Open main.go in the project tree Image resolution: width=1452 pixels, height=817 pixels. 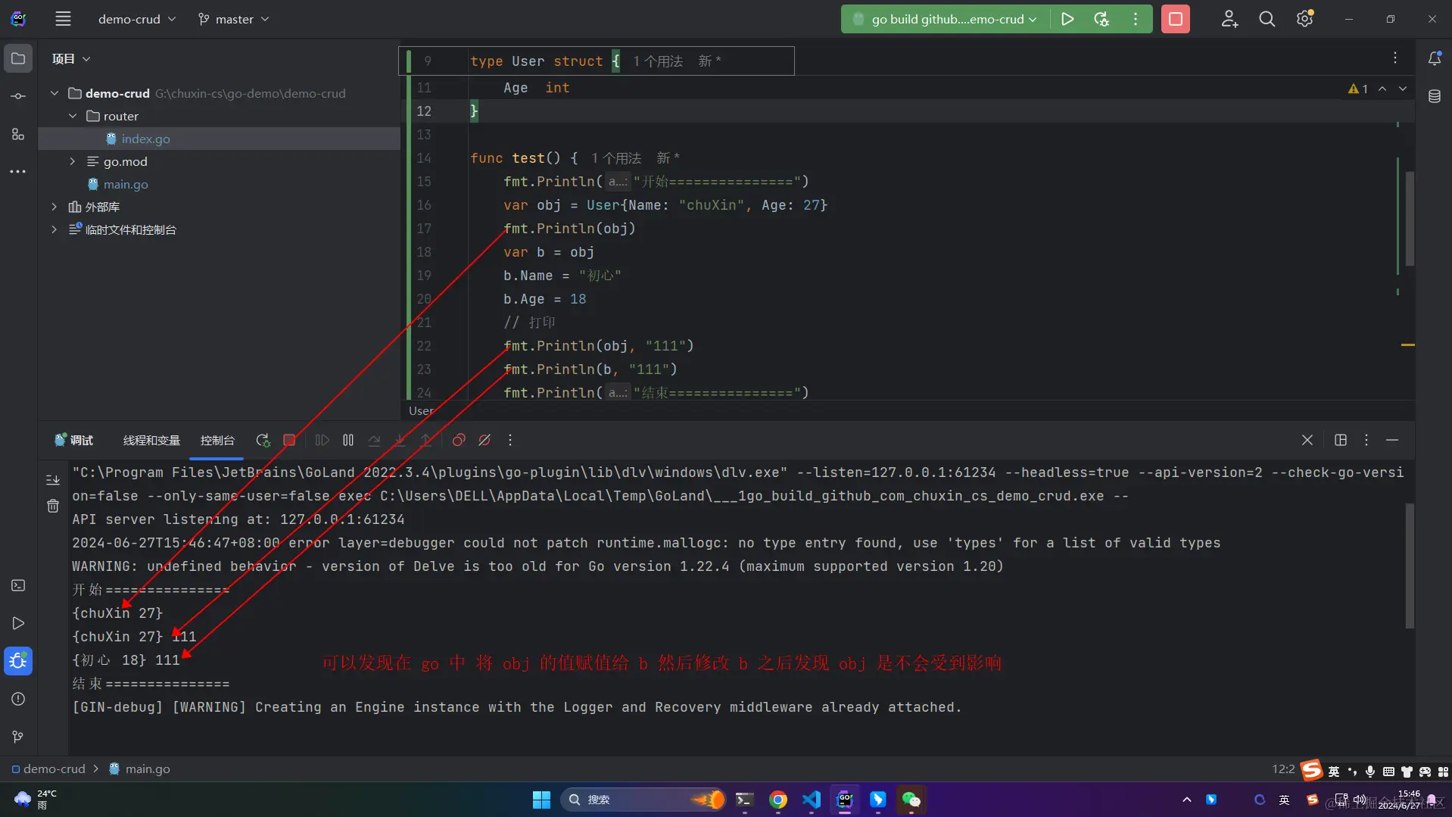(x=126, y=184)
